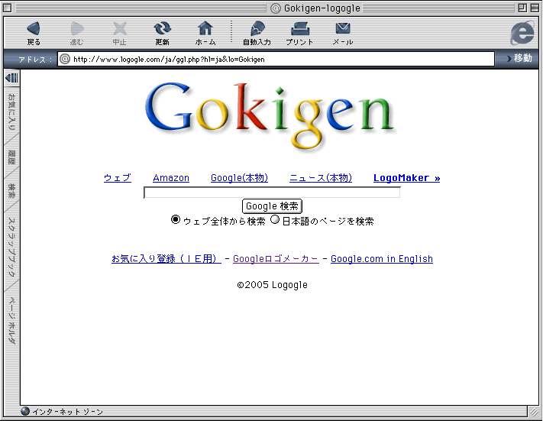Viewport: 543px width, 421px height.
Task: Open the Googleロゴメーカー link
Action: 276,259
